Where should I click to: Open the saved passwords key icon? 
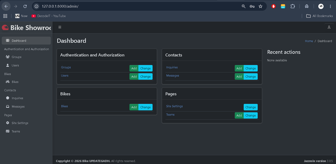pyautogui.click(x=252, y=7)
